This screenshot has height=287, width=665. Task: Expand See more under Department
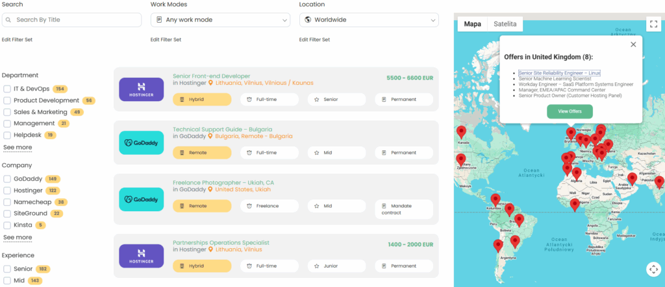(18, 147)
